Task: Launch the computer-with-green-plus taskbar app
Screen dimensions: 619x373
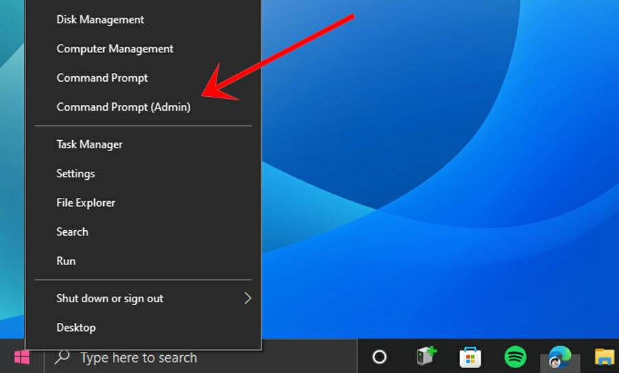Action: click(426, 356)
